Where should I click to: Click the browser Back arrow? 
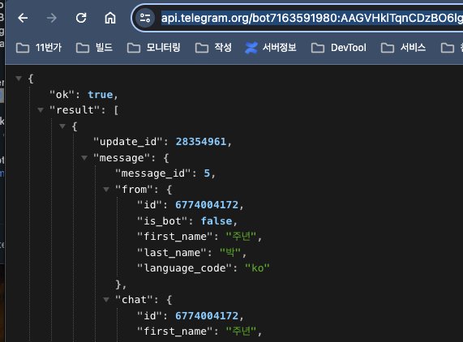tap(23, 19)
